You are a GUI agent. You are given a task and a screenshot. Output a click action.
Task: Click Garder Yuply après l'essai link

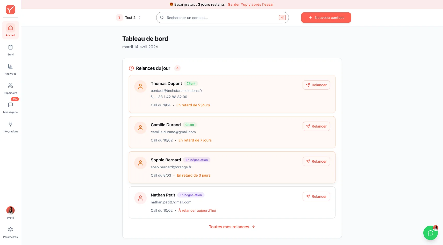(251, 4)
